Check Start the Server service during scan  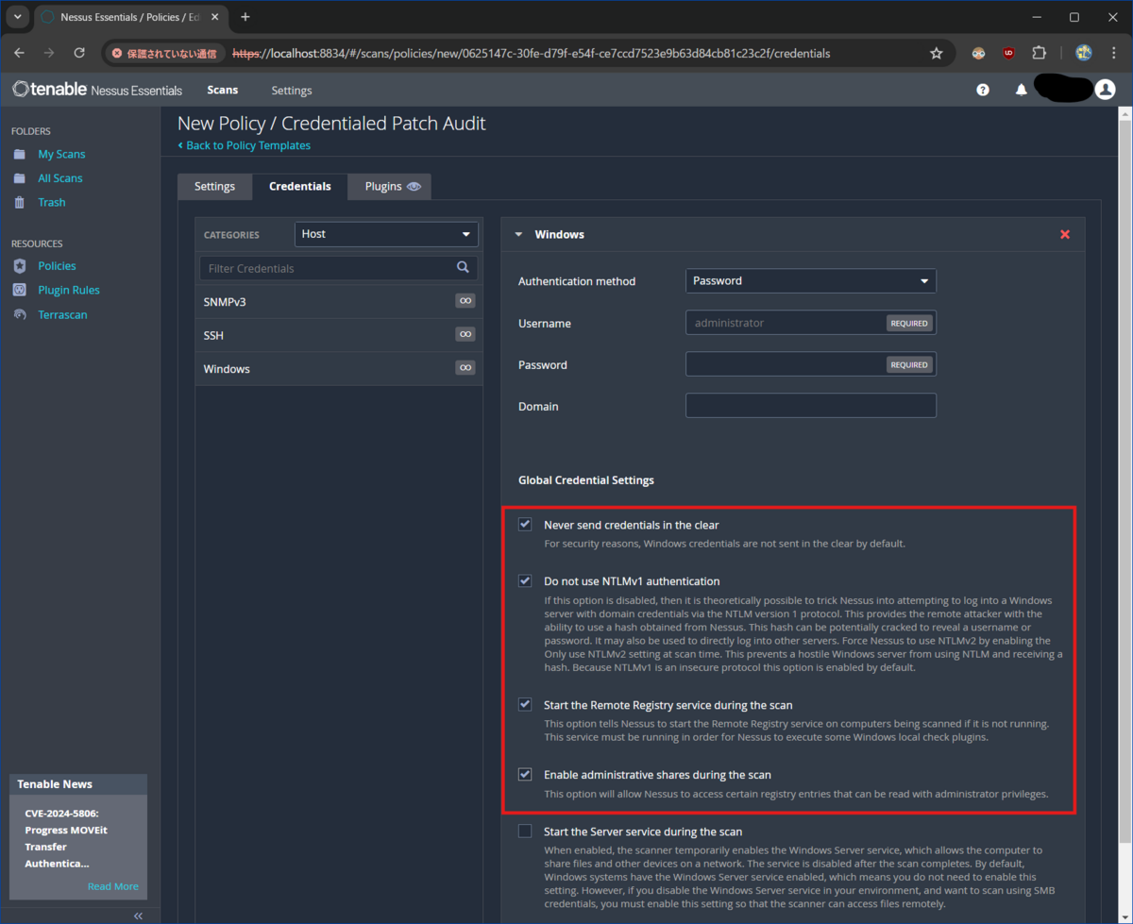click(x=525, y=832)
